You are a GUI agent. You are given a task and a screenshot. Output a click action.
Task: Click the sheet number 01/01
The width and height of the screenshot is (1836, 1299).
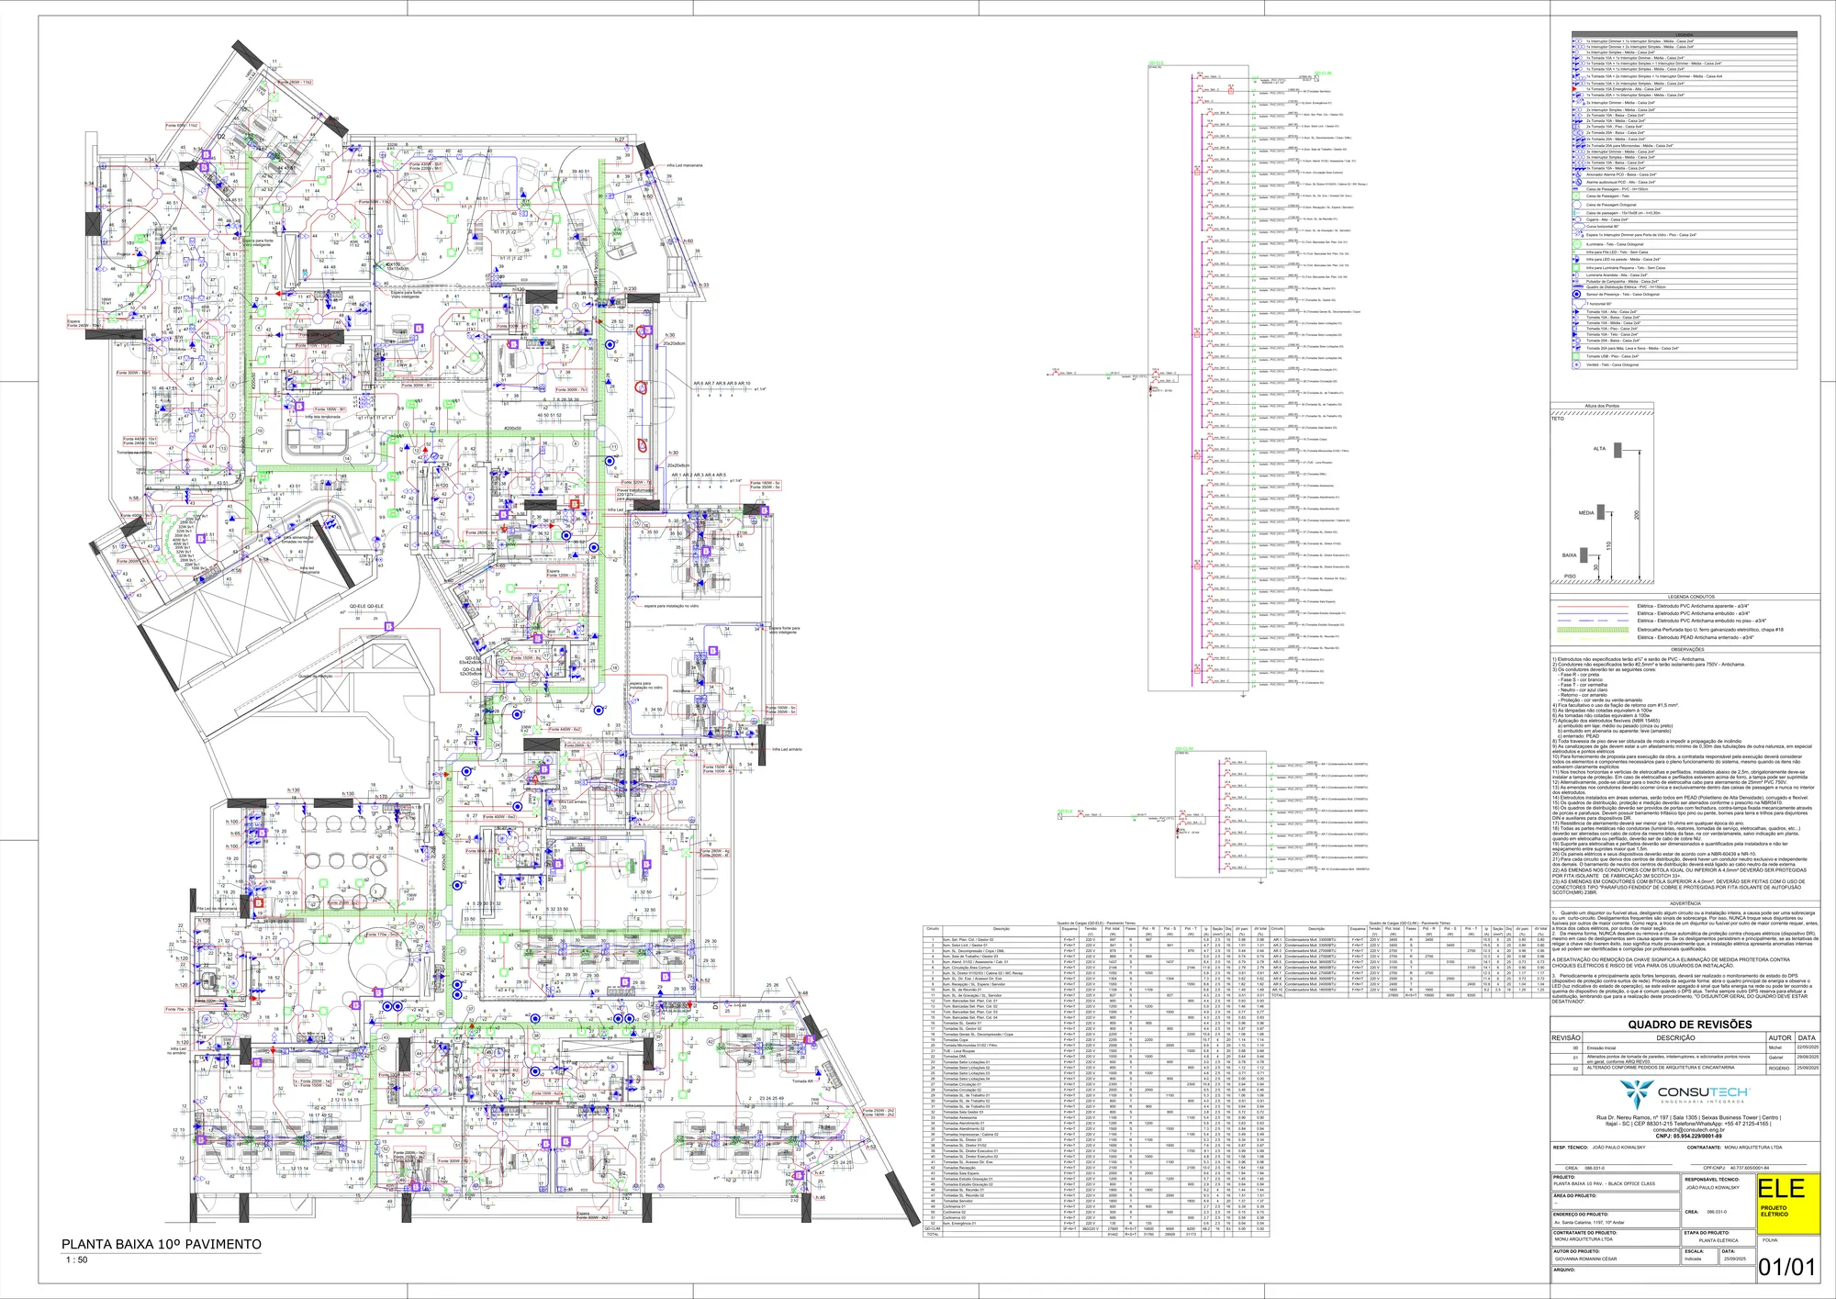click(1787, 1268)
